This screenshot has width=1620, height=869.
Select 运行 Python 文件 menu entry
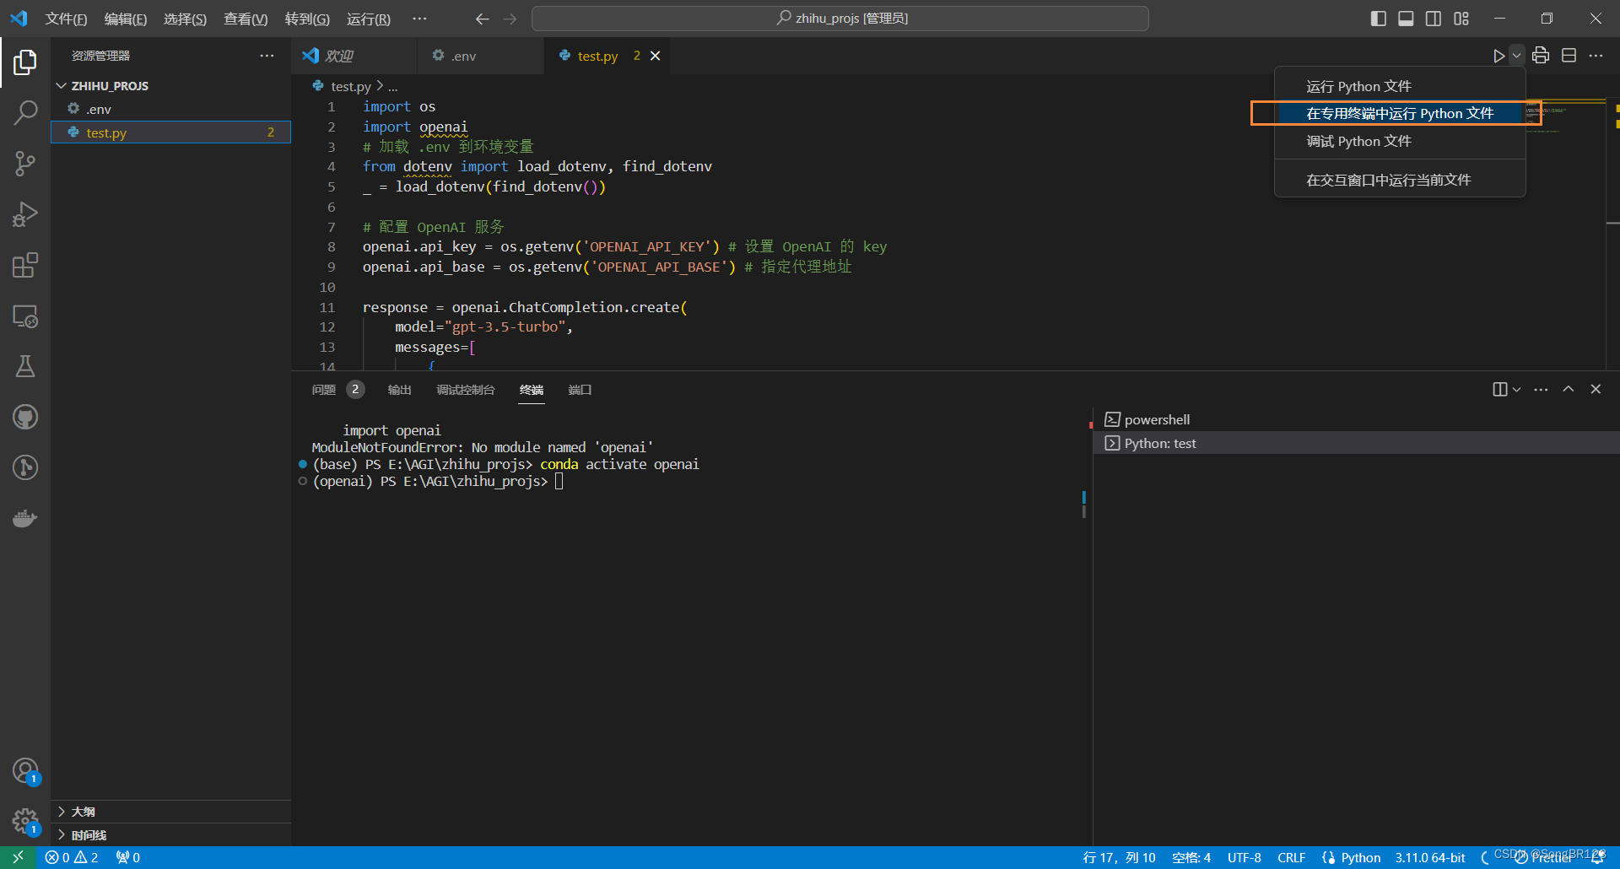(1400, 86)
